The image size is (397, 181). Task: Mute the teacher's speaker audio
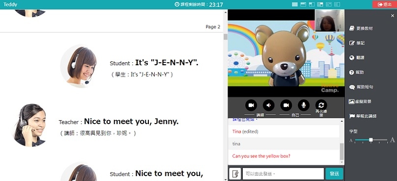(x=269, y=105)
